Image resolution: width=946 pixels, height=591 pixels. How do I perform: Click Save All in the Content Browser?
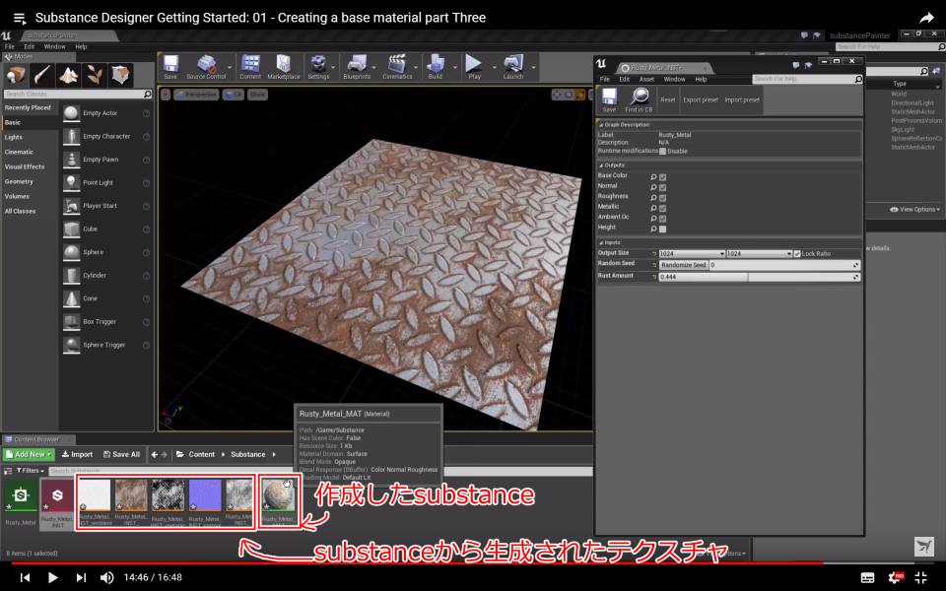pos(121,455)
